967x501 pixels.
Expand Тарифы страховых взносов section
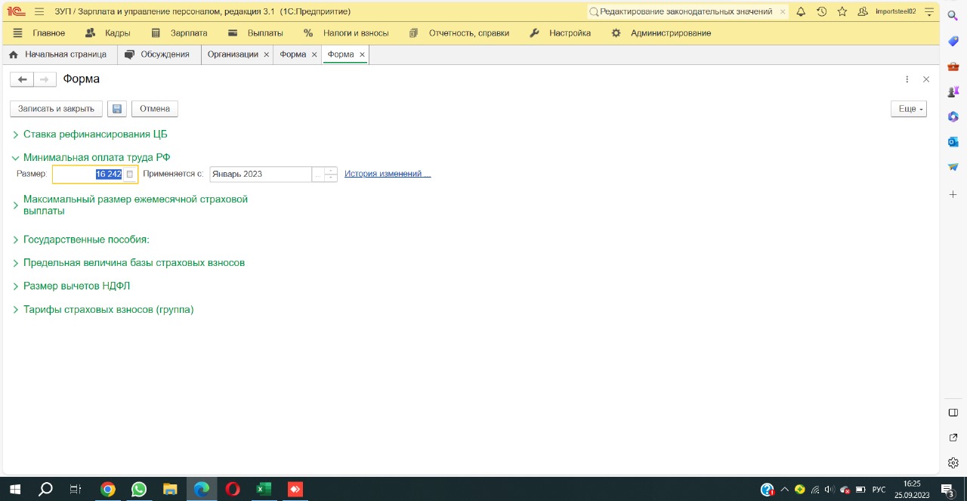108,310
